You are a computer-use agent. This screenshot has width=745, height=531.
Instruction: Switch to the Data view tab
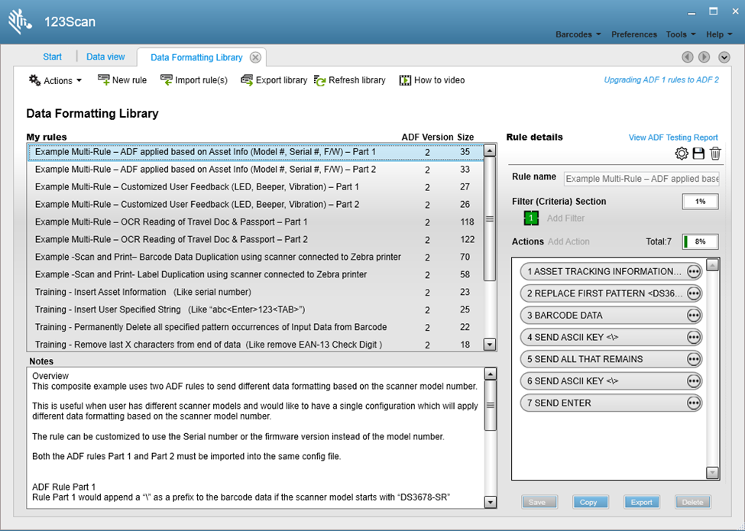click(105, 56)
